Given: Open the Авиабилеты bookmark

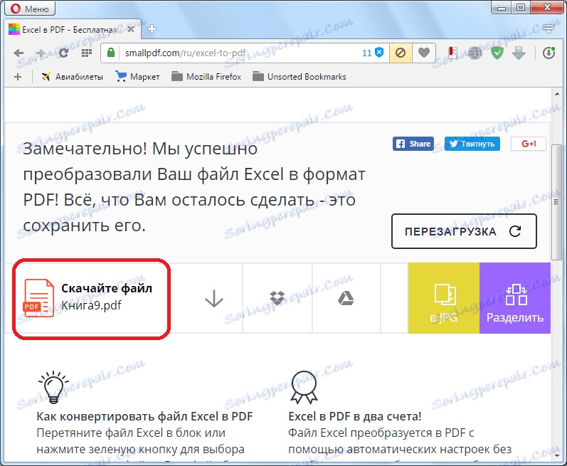Looking at the screenshot, I should (72, 77).
